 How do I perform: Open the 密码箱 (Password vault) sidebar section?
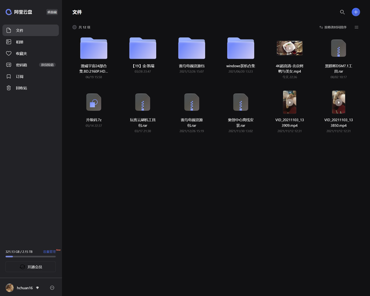(31, 65)
